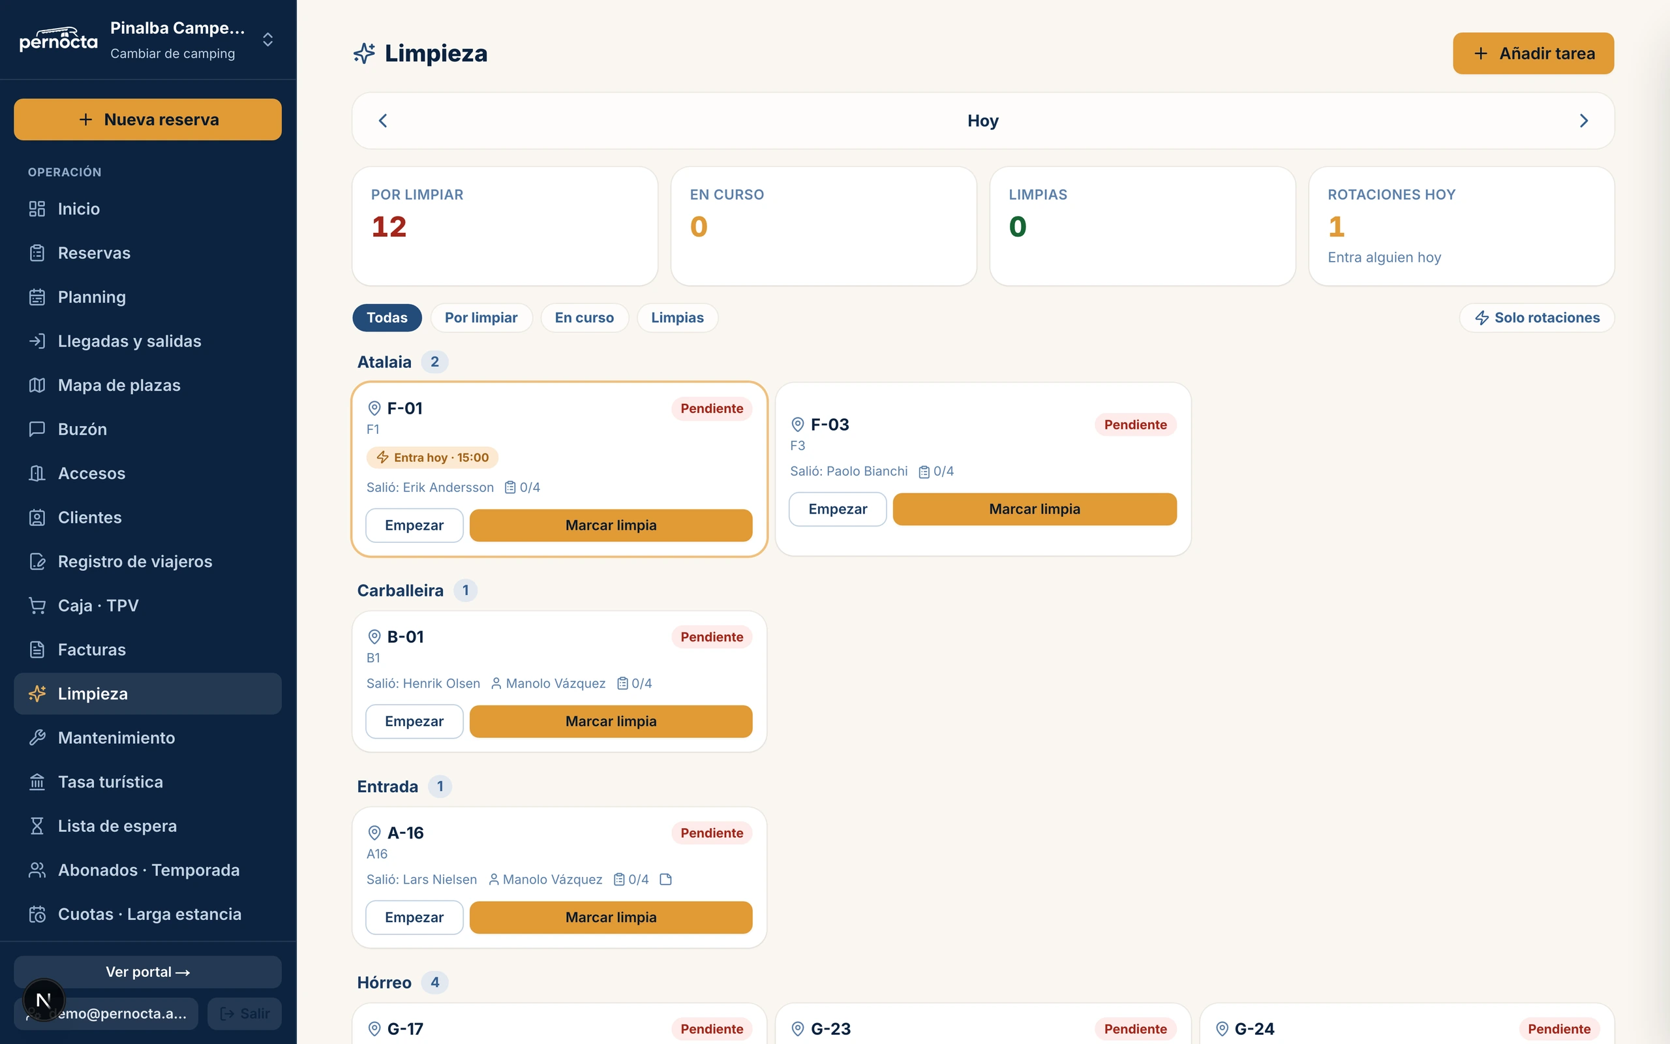The image size is (1670, 1044).
Task: Toggle Solo rotaciones filter
Action: 1537,318
